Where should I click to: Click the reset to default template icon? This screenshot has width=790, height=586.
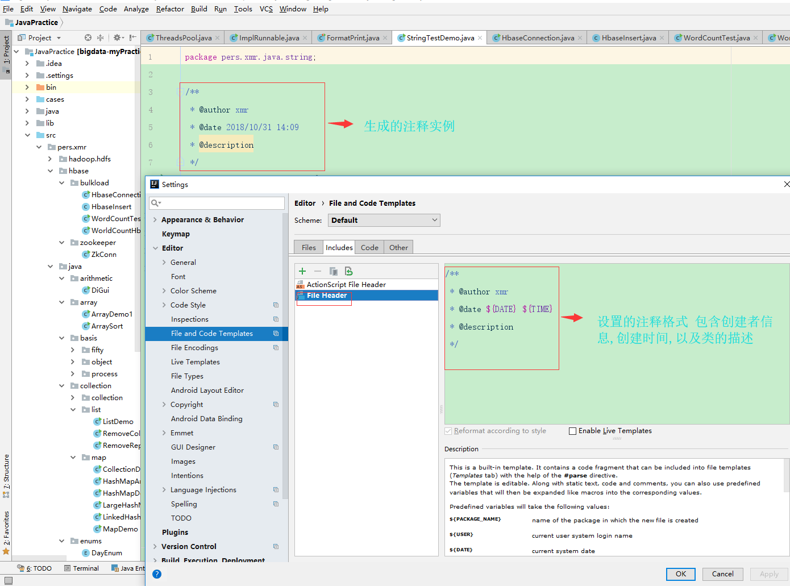[349, 271]
